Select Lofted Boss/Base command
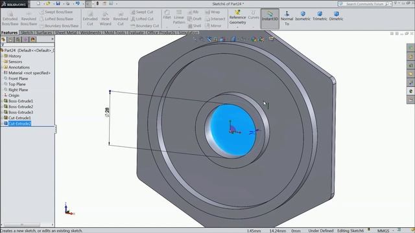 pos(56,19)
